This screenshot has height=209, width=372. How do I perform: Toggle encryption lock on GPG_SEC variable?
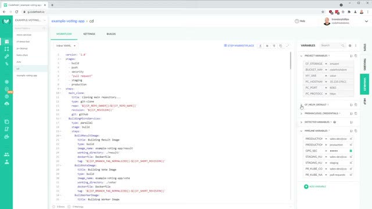(351, 151)
